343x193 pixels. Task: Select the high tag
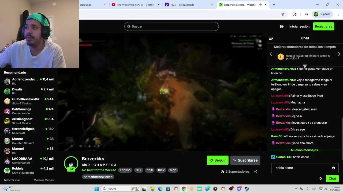[x=173, y=170]
